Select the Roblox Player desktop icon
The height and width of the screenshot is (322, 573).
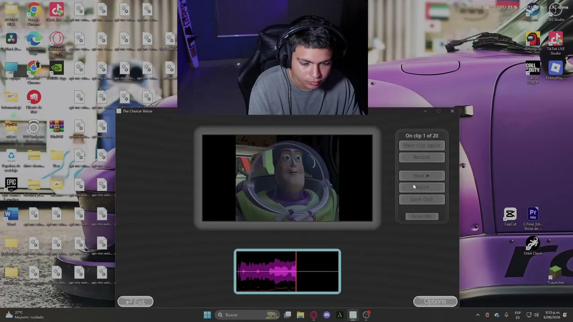pos(556,72)
